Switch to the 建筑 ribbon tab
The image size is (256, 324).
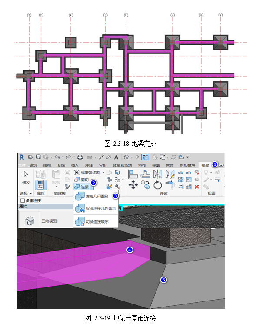[x=33, y=165]
